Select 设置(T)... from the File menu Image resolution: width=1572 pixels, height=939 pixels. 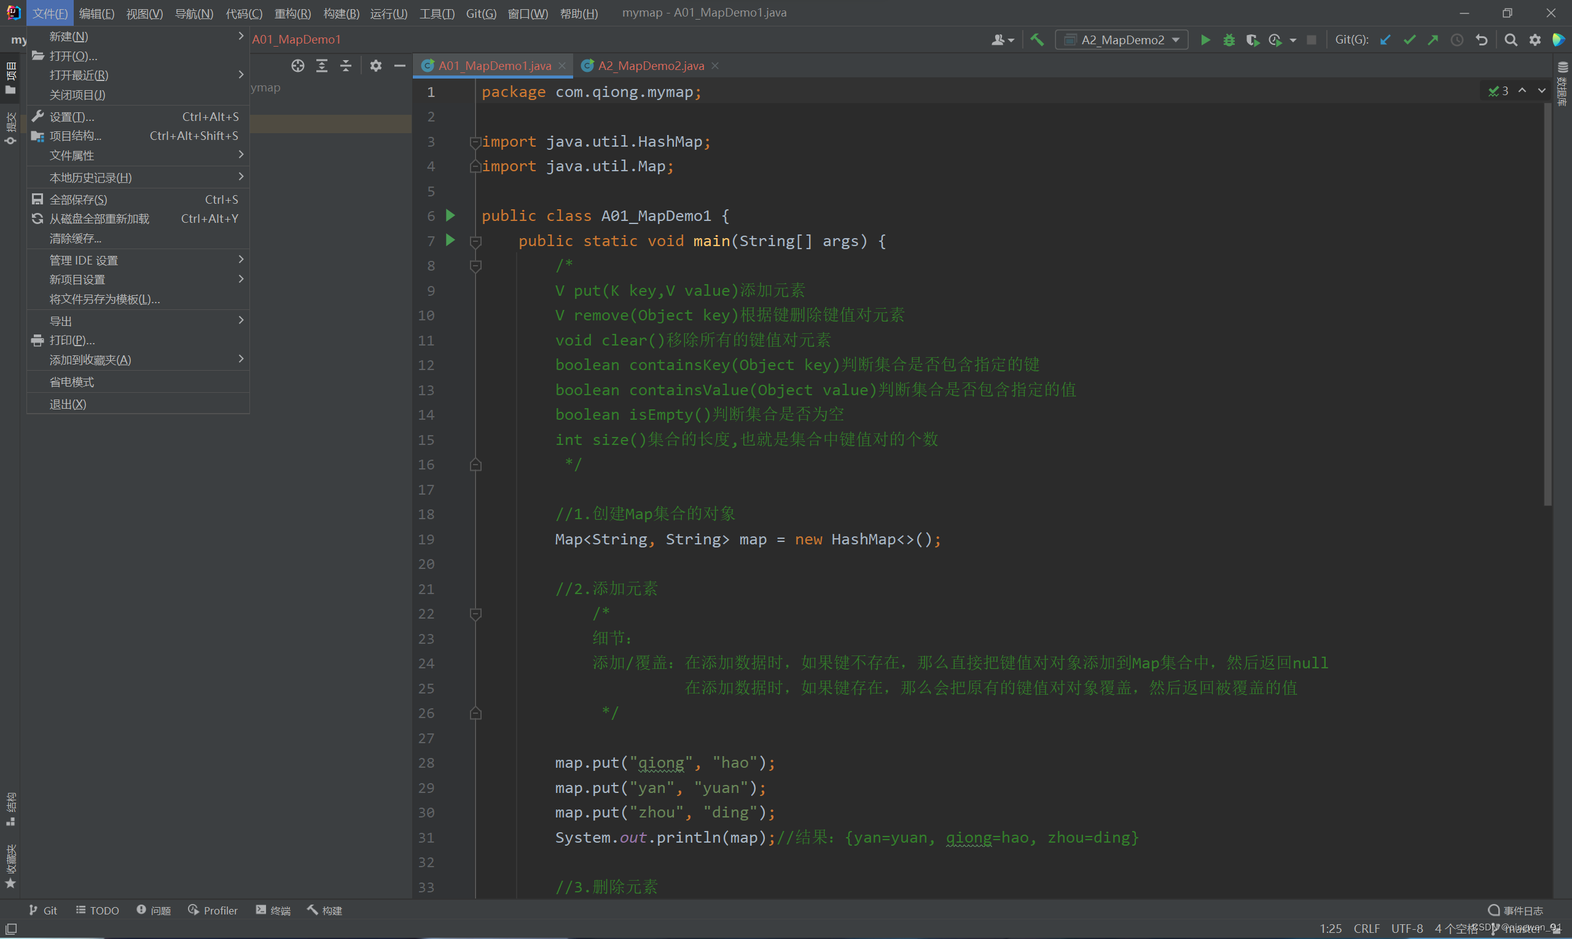[72, 117]
